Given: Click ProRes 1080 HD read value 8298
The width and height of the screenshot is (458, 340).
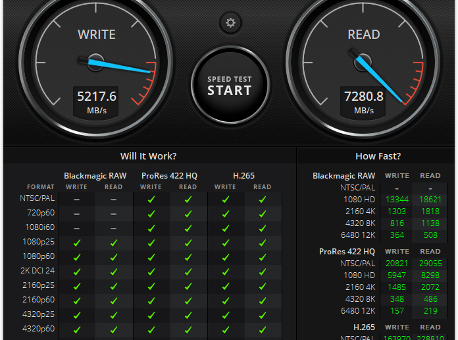Looking at the screenshot, I should [430, 275].
